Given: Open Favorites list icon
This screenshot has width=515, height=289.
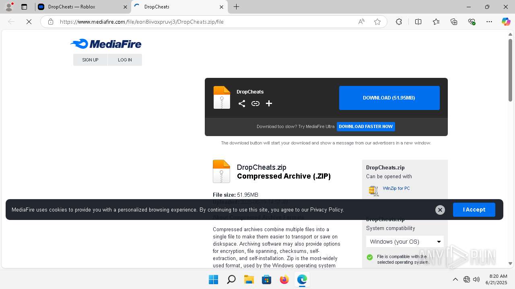Looking at the screenshot, I should [x=436, y=22].
